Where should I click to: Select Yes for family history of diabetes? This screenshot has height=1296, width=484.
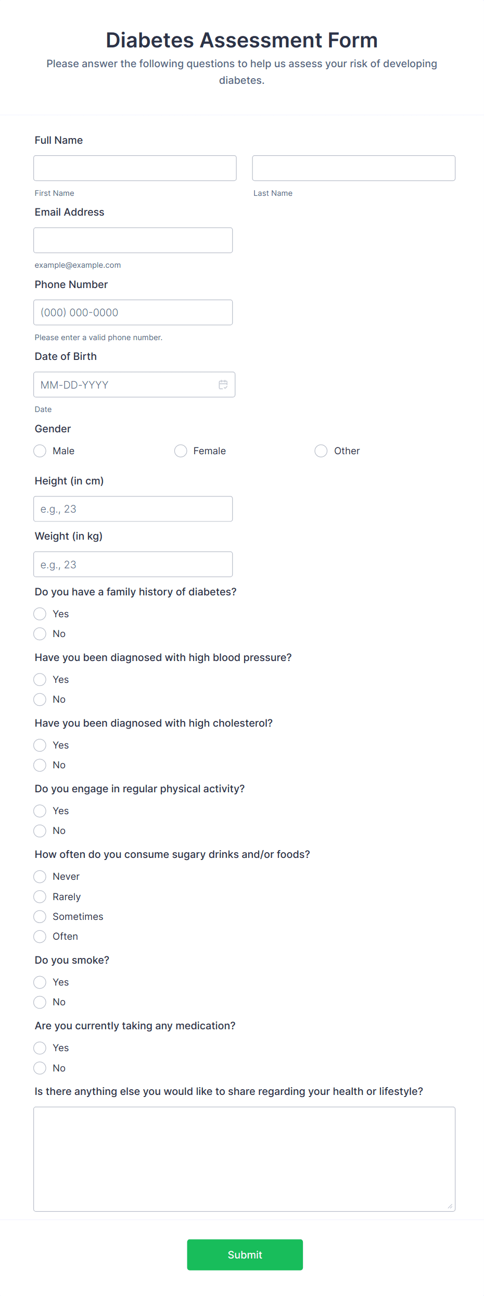40,614
